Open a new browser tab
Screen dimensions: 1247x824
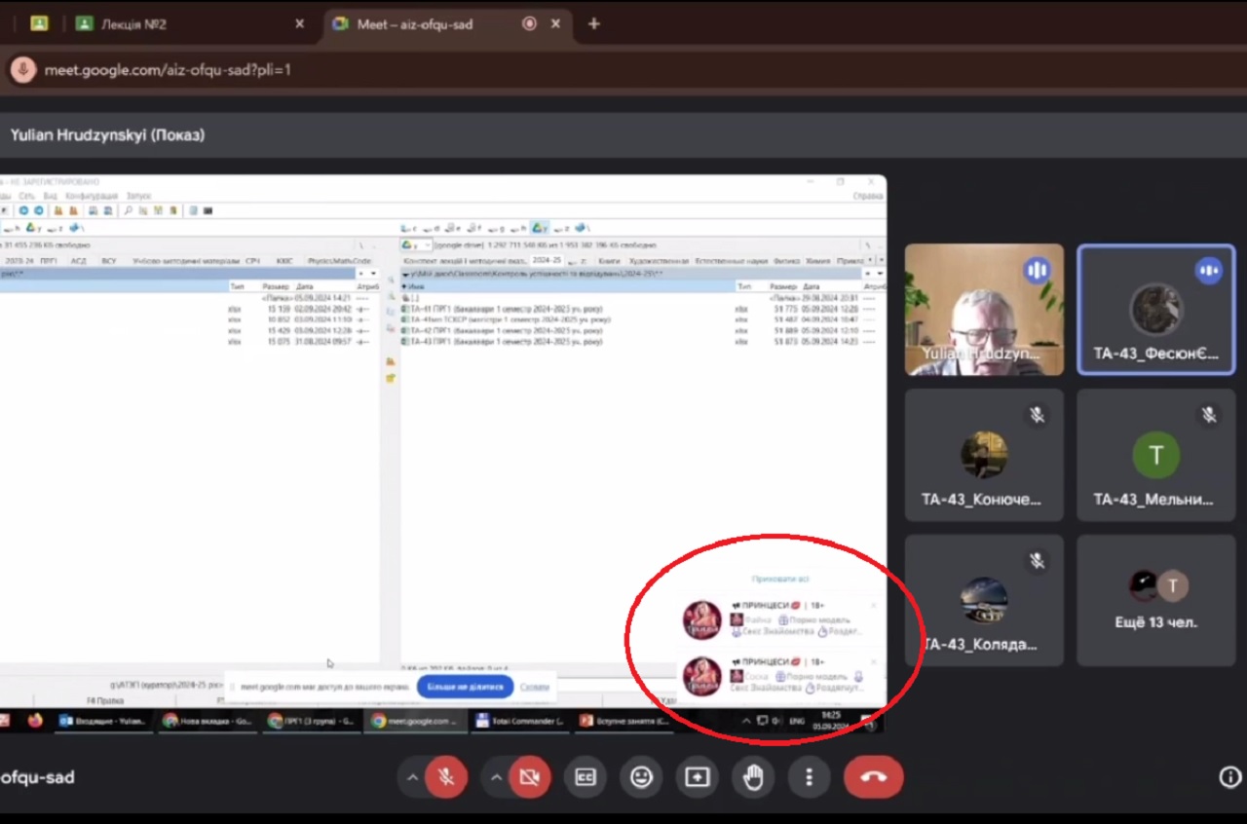pos(593,24)
